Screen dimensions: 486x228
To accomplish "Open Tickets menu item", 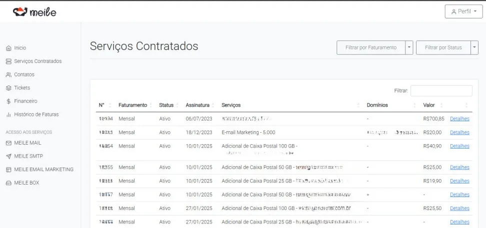I will coord(22,88).
